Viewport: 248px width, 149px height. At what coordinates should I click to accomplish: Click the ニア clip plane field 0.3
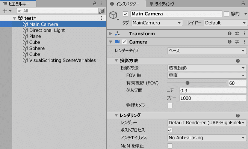click(x=213, y=91)
